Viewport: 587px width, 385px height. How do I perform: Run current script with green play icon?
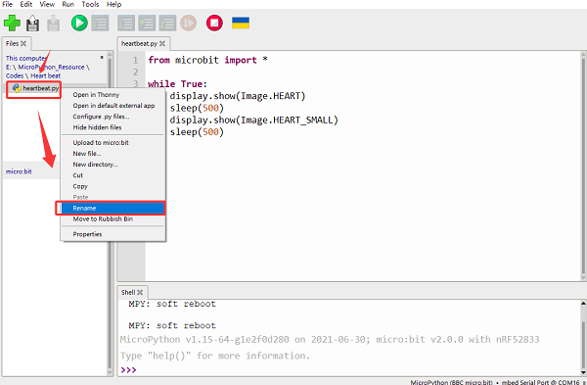(79, 24)
